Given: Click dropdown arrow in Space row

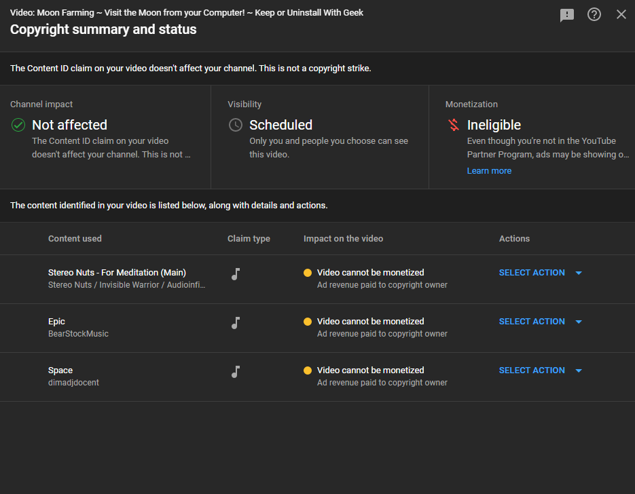Looking at the screenshot, I should click(x=579, y=371).
